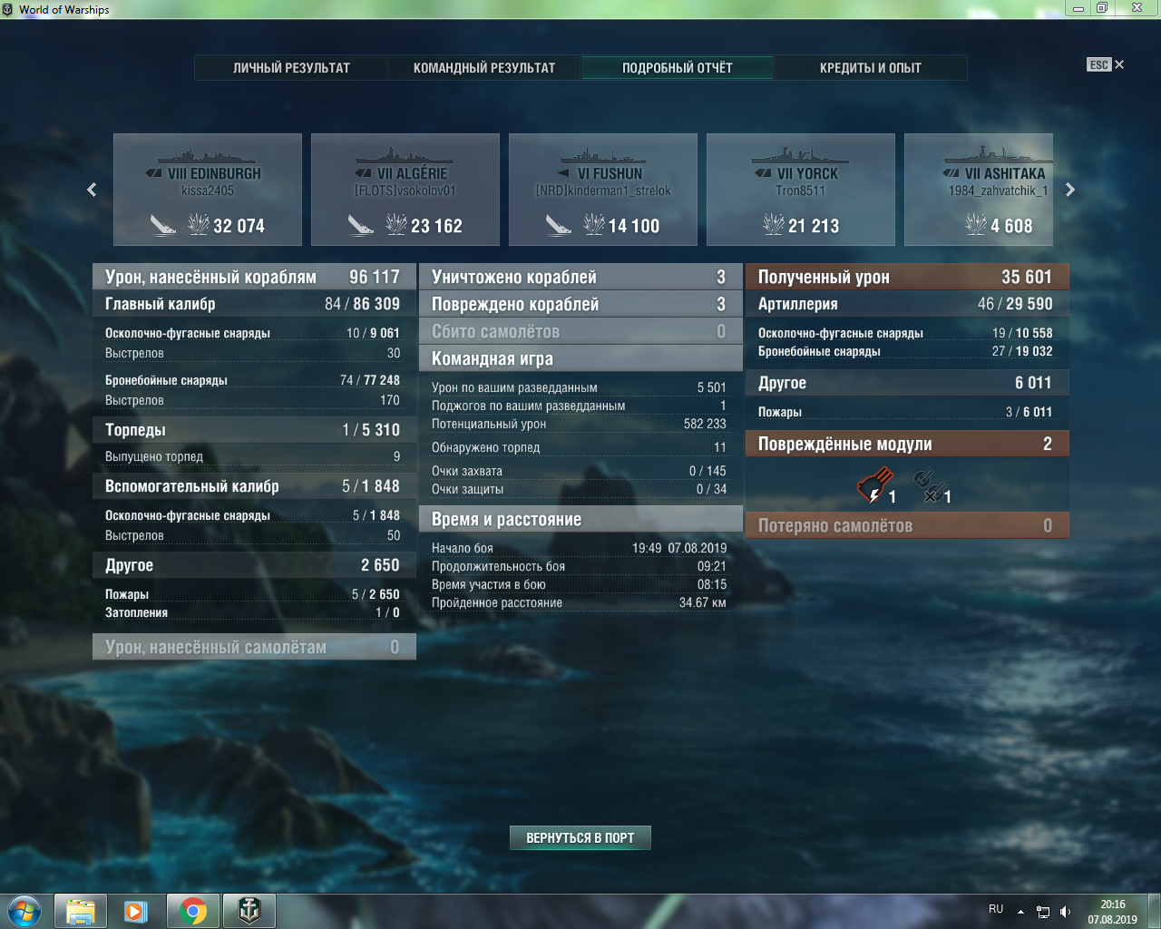Image resolution: width=1161 pixels, height=929 pixels.
Task: Select the Подробный отчёт tab
Action: [677, 68]
